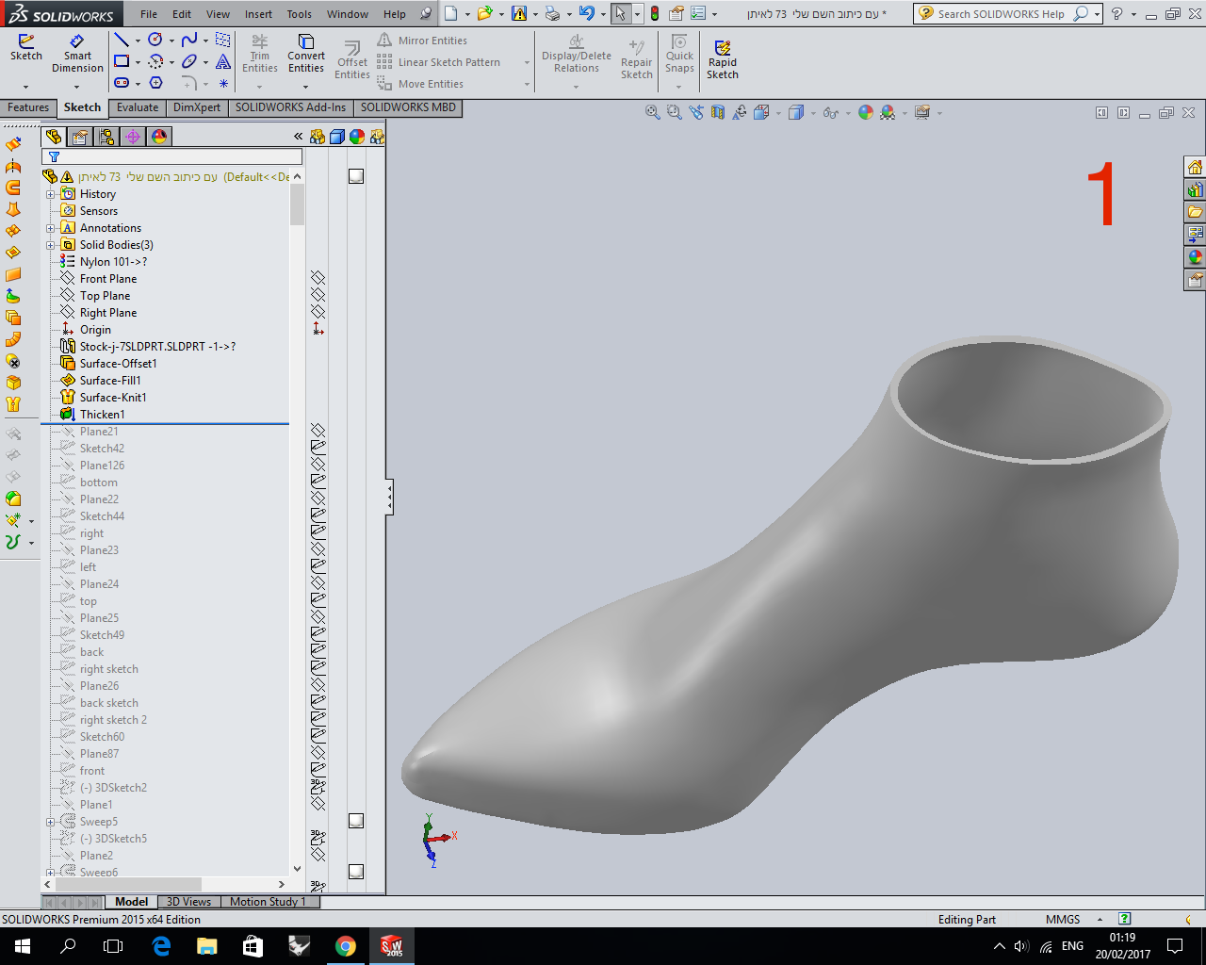1206x965 pixels.
Task: Open the ConfigurationManager tab icon
Action: click(106, 138)
